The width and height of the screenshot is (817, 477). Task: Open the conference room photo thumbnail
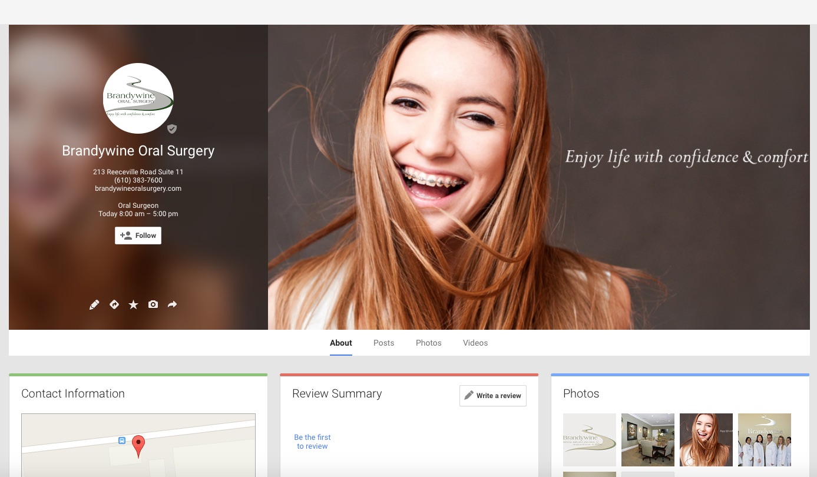pyautogui.click(x=648, y=440)
